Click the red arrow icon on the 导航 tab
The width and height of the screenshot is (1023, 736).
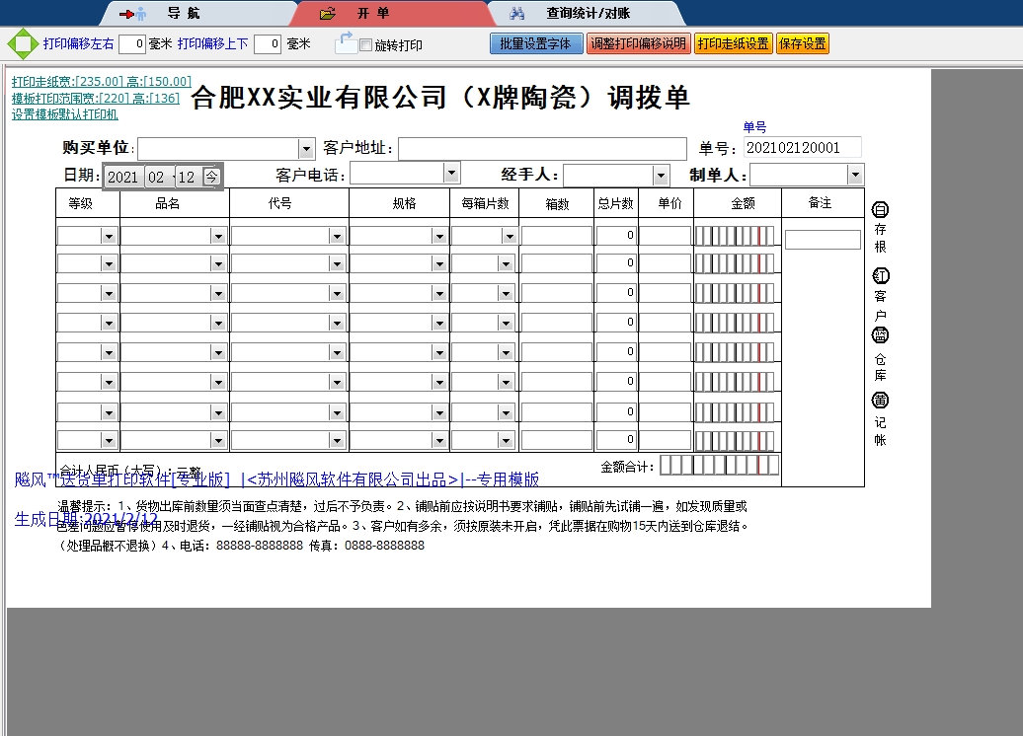coord(125,13)
